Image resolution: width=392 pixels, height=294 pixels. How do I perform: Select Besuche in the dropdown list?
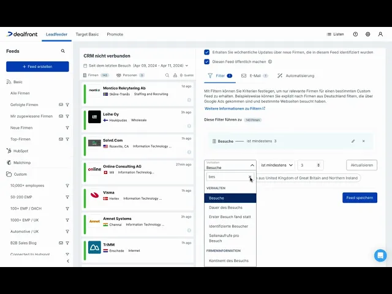point(230,198)
